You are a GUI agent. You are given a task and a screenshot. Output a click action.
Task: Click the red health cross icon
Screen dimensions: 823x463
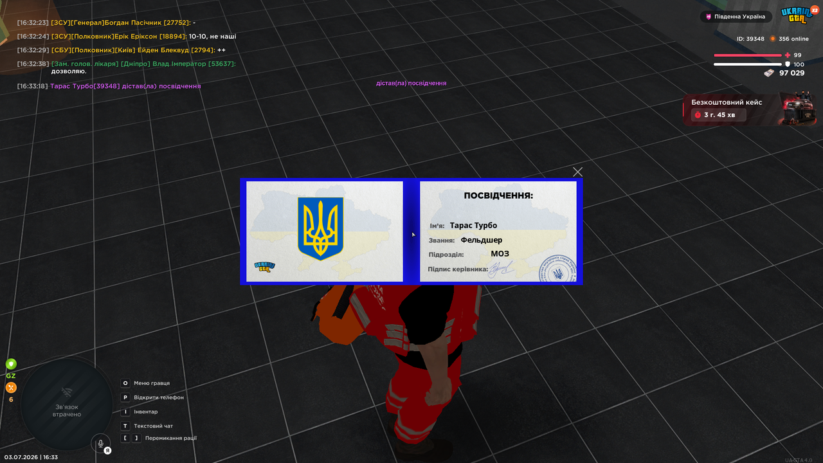tap(788, 55)
